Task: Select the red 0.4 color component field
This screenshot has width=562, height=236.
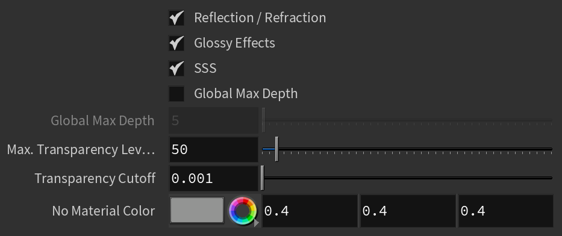Action: coord(310,211)
